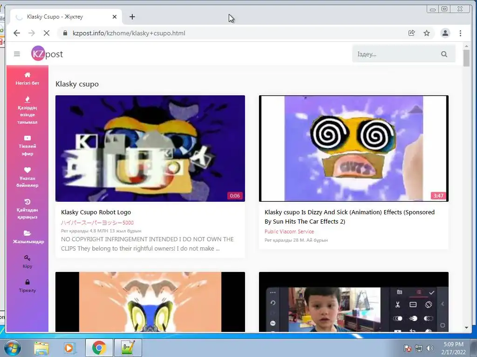
Task: Stop loading the page
Action: 47,33
